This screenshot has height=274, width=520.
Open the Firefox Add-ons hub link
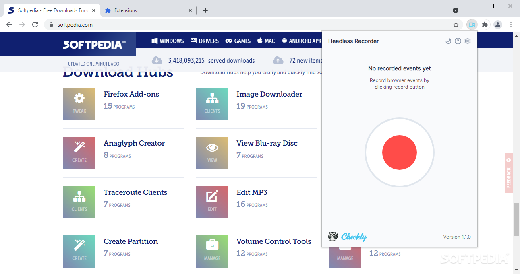pyautogui.click(x=131, y=94)
